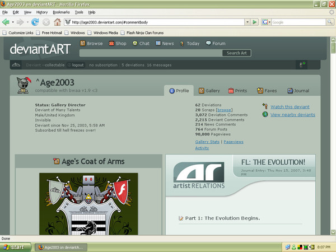Open the Faves tab

pyautogui.click(x=267, y=91)
